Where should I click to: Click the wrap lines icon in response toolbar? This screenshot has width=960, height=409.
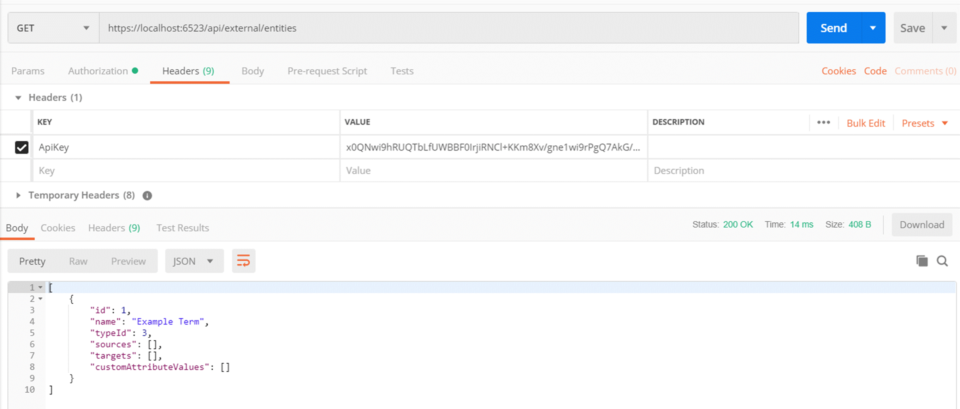pyautogui.click(x=243, y=261)
